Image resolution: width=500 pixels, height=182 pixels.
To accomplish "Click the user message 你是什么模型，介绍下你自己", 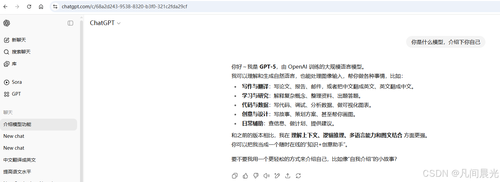I will click(x=445, y=42).
